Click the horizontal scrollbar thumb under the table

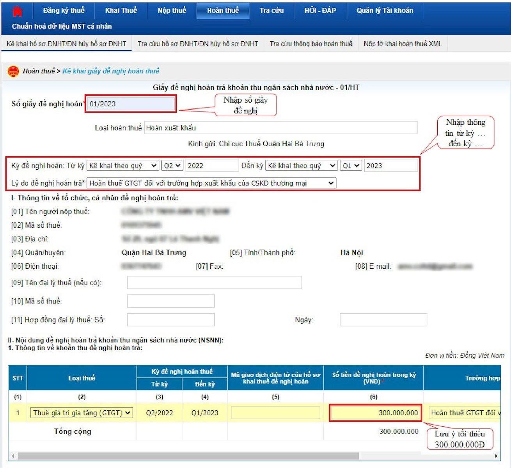pos(188,456)
